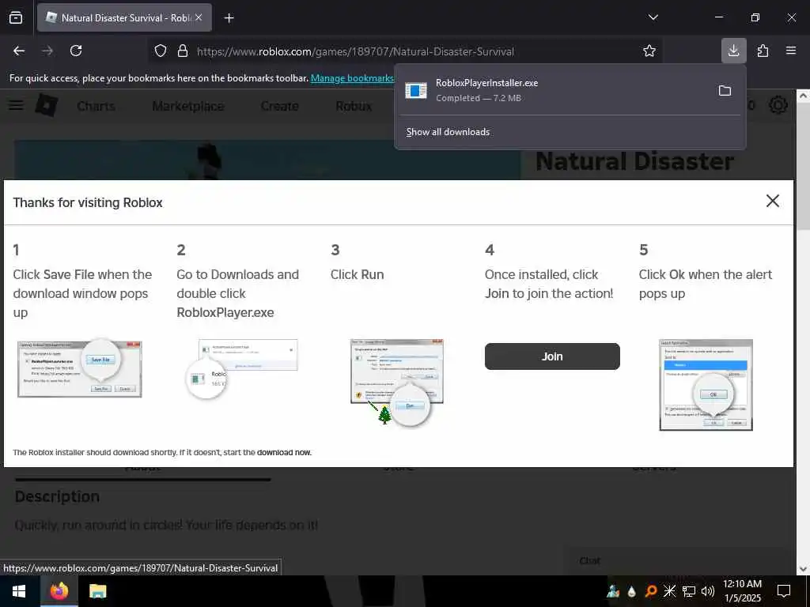Click the Run dialog illustration thumbnail

point(397,382)
